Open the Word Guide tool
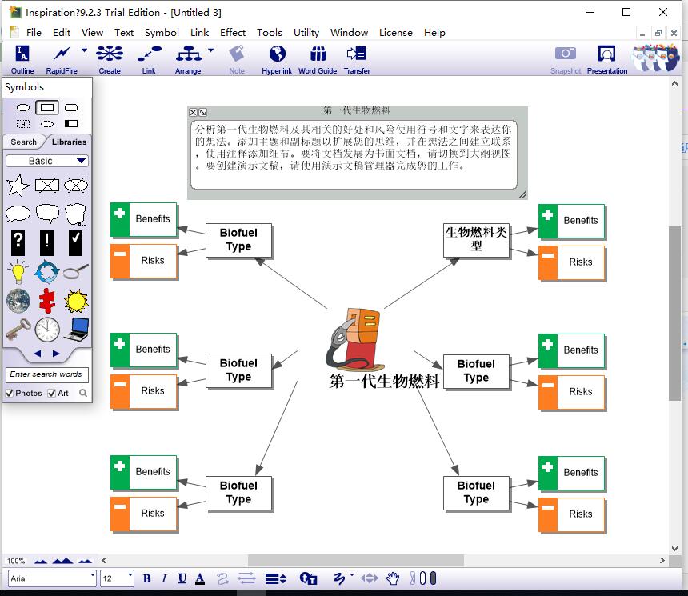Screen dimensions: 688x596 [x=318, y=58]
